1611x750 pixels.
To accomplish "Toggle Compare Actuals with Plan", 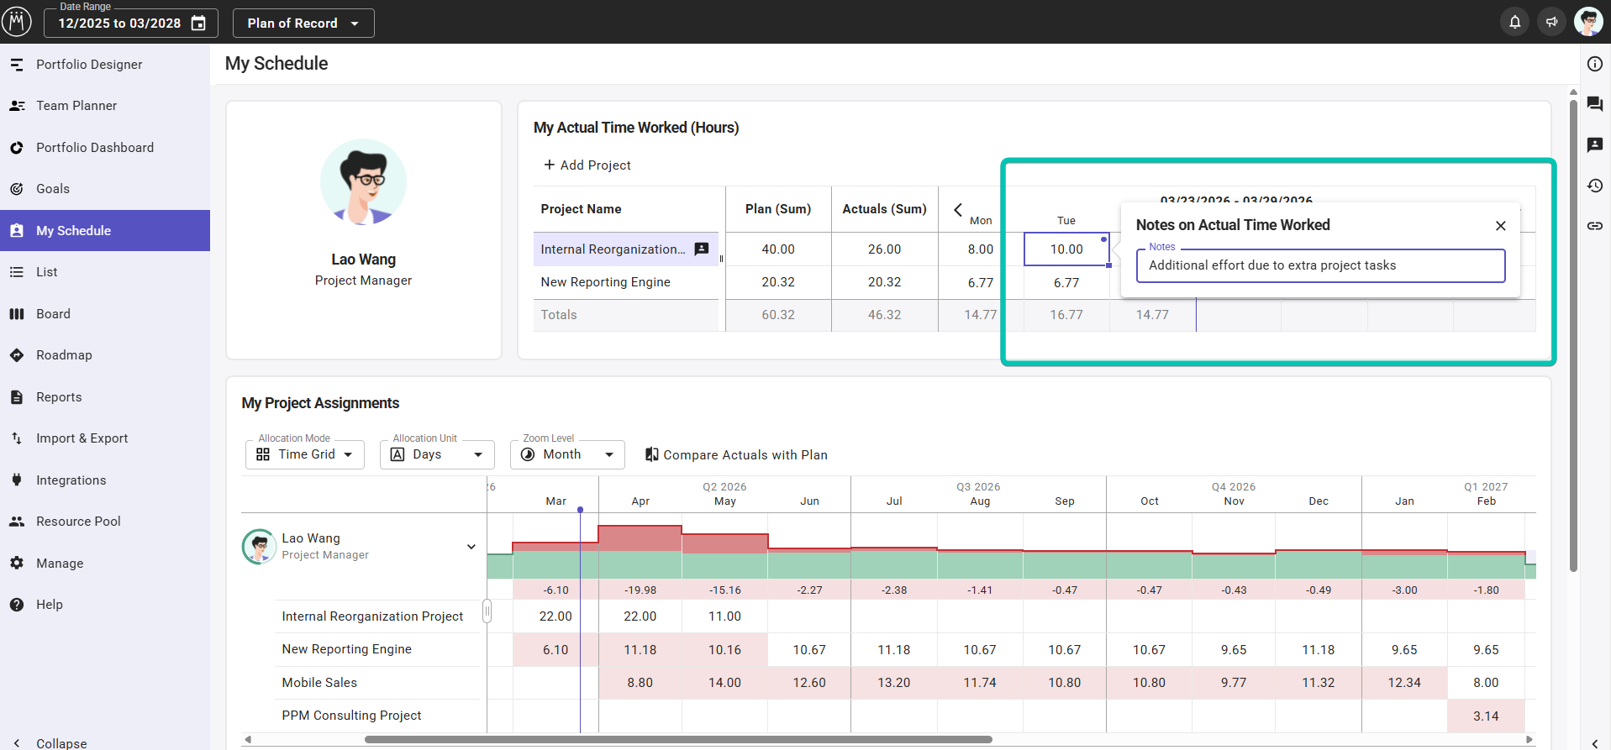I will click(735, 454).
